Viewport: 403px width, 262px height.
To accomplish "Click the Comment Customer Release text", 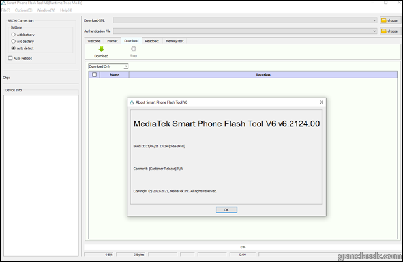I will pyautogui.click(x=158, y=169).
